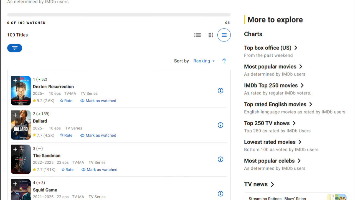Go to IMDb Top 250 movies
This screenshot has height=200, width=355.
point(274,86)
